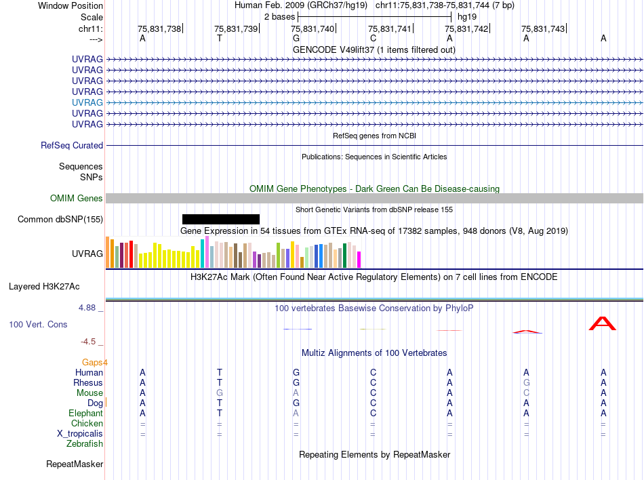Viewport: 644px width, 480px height.
Task: Open the Repeating Elements by RepeatMasker heading
Action: pyautogui.click(x=374, y=454)
